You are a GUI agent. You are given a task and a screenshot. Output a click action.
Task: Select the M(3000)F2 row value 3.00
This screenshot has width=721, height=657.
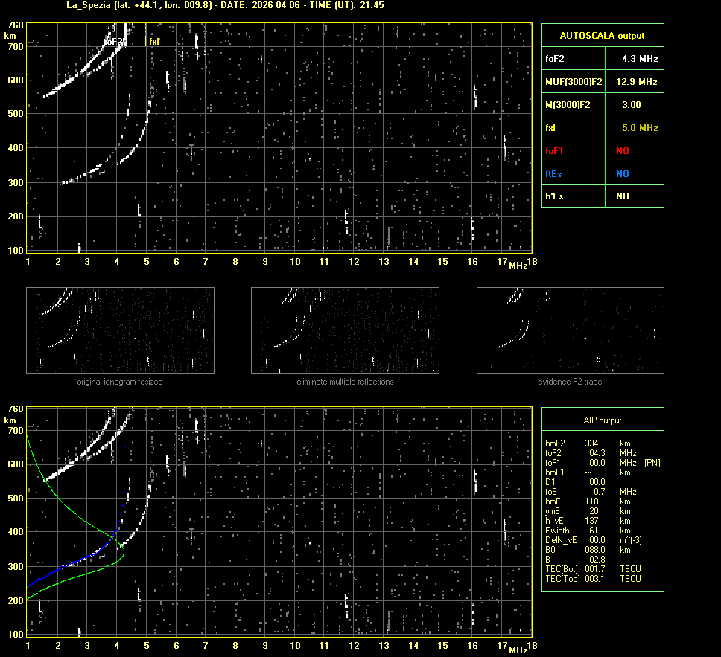click(x=631, y=105)
